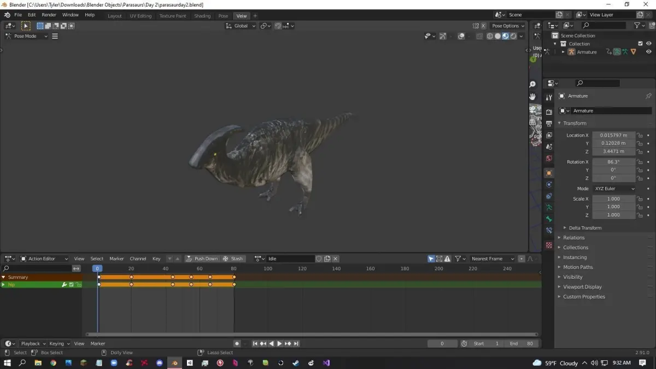Toggle hip channel checkbox

coord(71,284)
